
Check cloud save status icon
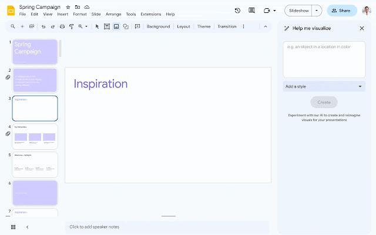coord(87,7)
